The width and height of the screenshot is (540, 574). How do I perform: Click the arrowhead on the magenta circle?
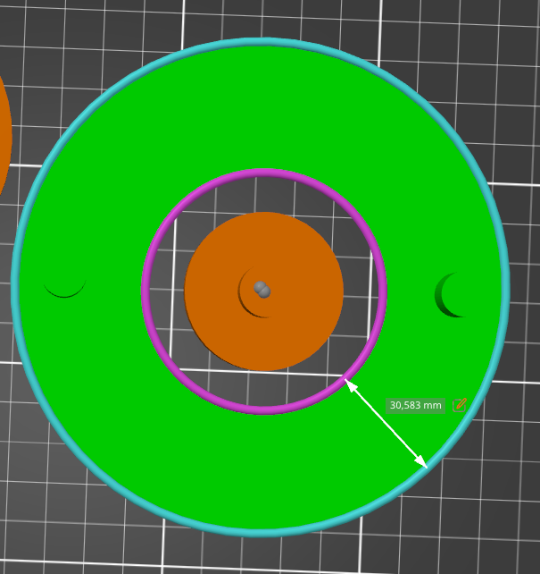click(x=350, y=384)
